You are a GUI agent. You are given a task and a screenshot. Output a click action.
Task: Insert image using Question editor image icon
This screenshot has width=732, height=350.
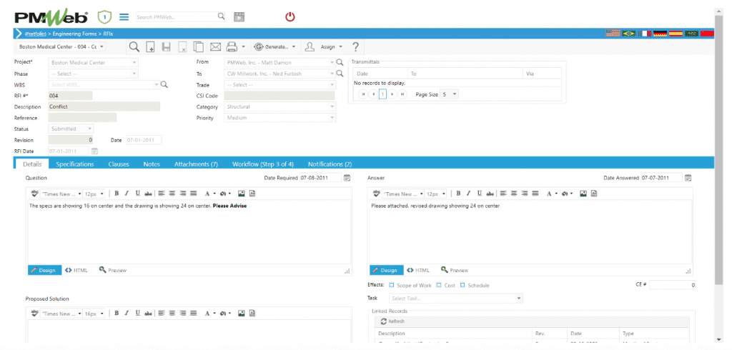tap(242, 193)
